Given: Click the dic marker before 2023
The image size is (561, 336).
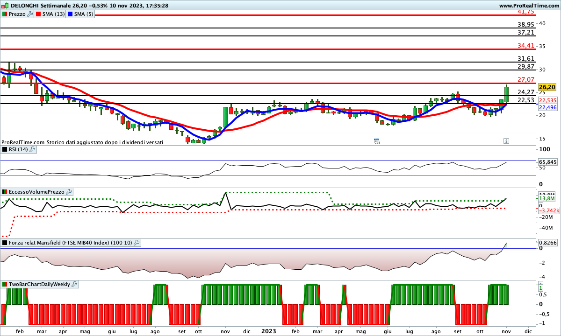Looking at the screenshot, I should pos(247,331).
